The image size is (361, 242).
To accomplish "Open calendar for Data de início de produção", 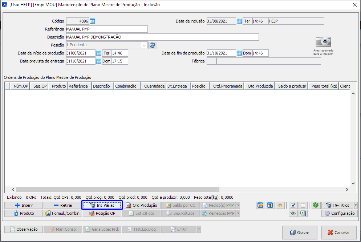I will tap(98, 53).
